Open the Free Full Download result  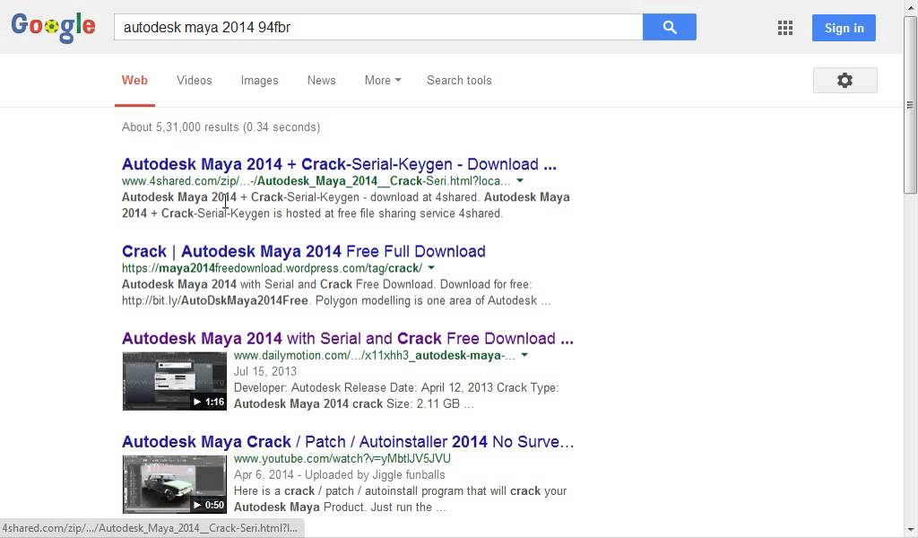click(x=303, y=251)
